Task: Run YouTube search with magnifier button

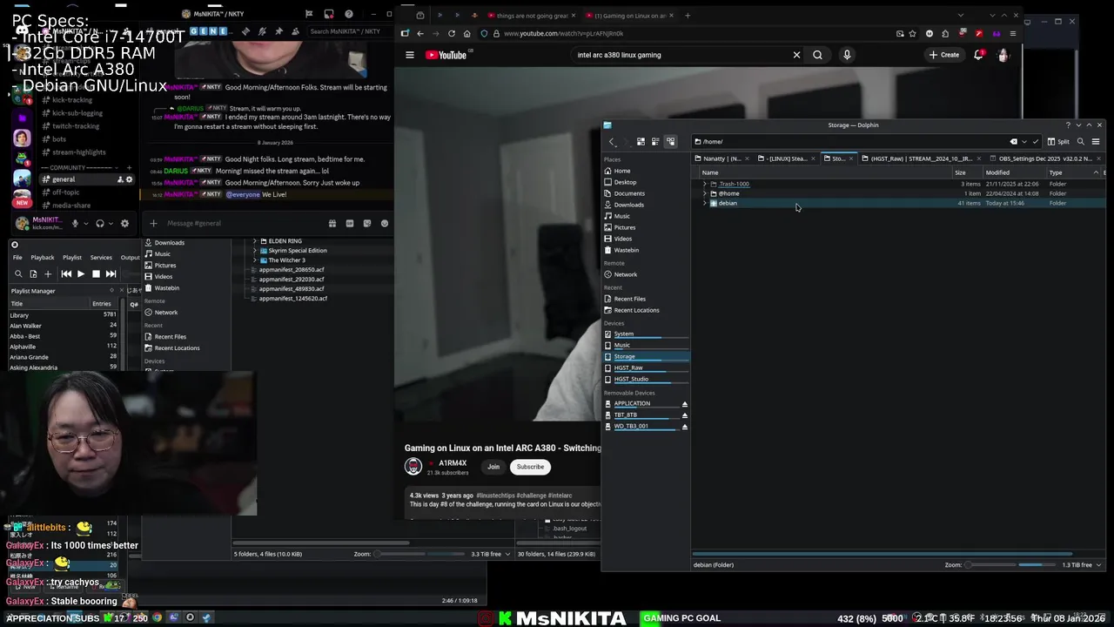Action: tap(817, 55)
